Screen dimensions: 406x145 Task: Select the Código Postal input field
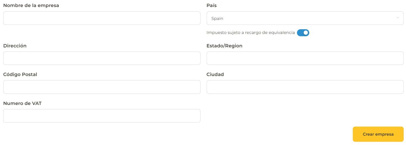coord(102,87)
